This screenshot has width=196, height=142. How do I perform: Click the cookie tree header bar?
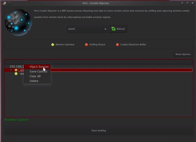click(x=99, y=62)
